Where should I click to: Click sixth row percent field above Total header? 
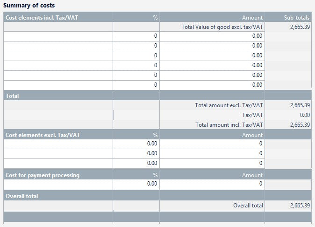point(136,85)
